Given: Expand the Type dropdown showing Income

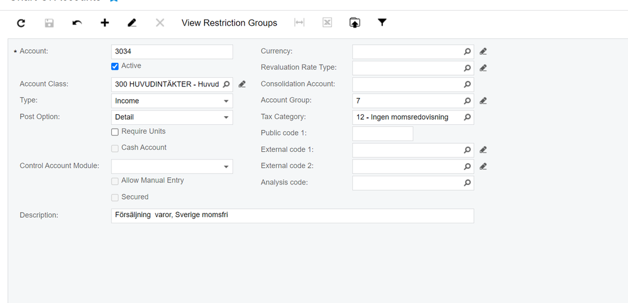Looking at the screenshot, I should (x=172, y=101).
